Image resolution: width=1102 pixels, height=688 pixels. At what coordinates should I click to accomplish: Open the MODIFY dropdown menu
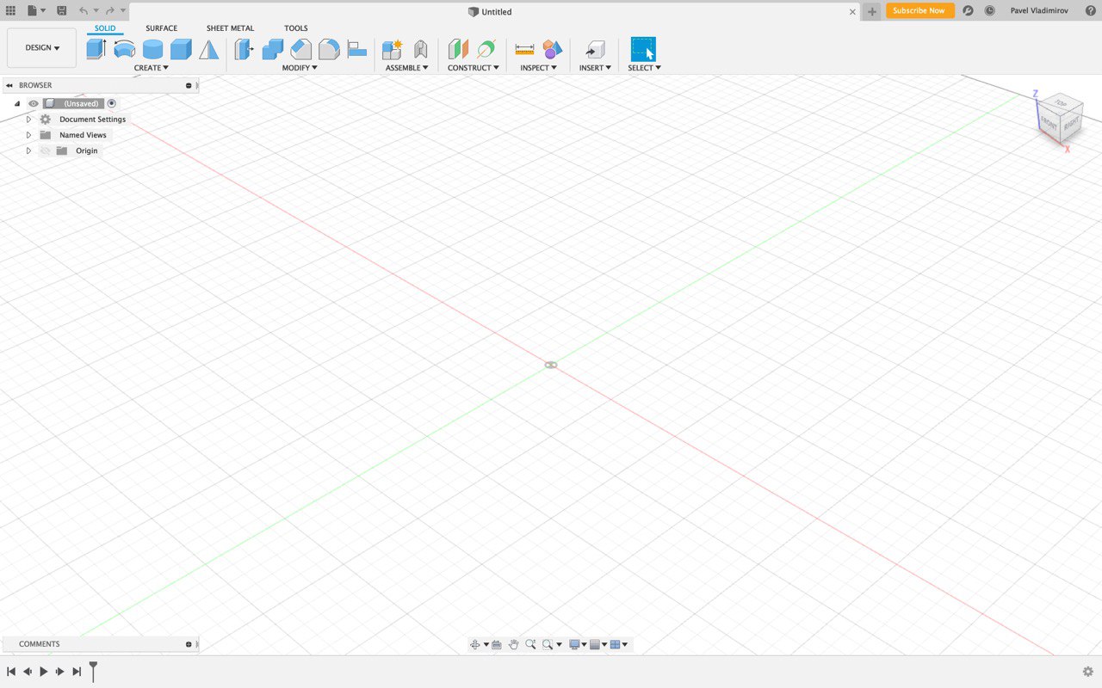pyautogui.click(x=300, y=68)
